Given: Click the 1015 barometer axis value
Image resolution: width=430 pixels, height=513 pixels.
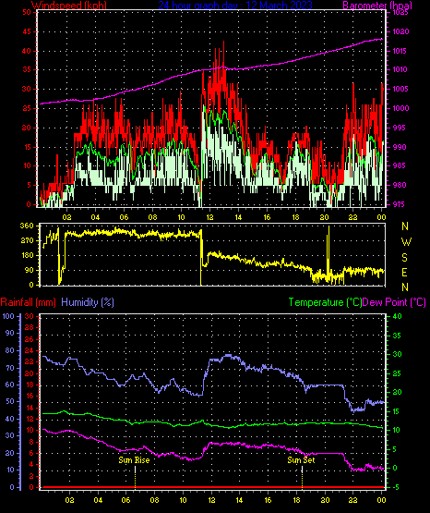Looking at the screenshot, I should (x=400, y=51).
